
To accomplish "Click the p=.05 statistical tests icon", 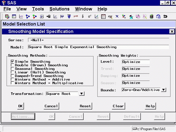I will tap(76, 16).
